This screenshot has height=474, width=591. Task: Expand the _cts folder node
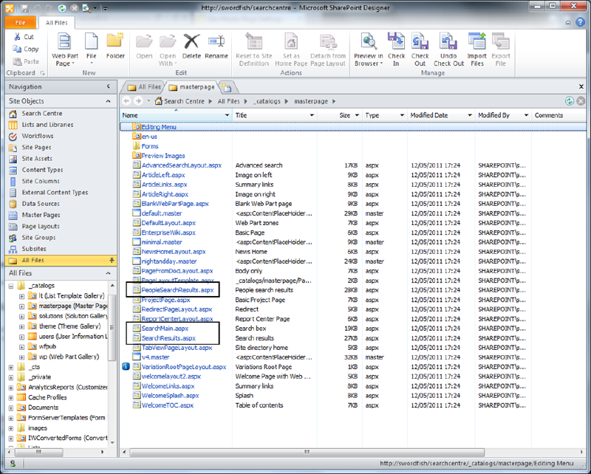11,367
